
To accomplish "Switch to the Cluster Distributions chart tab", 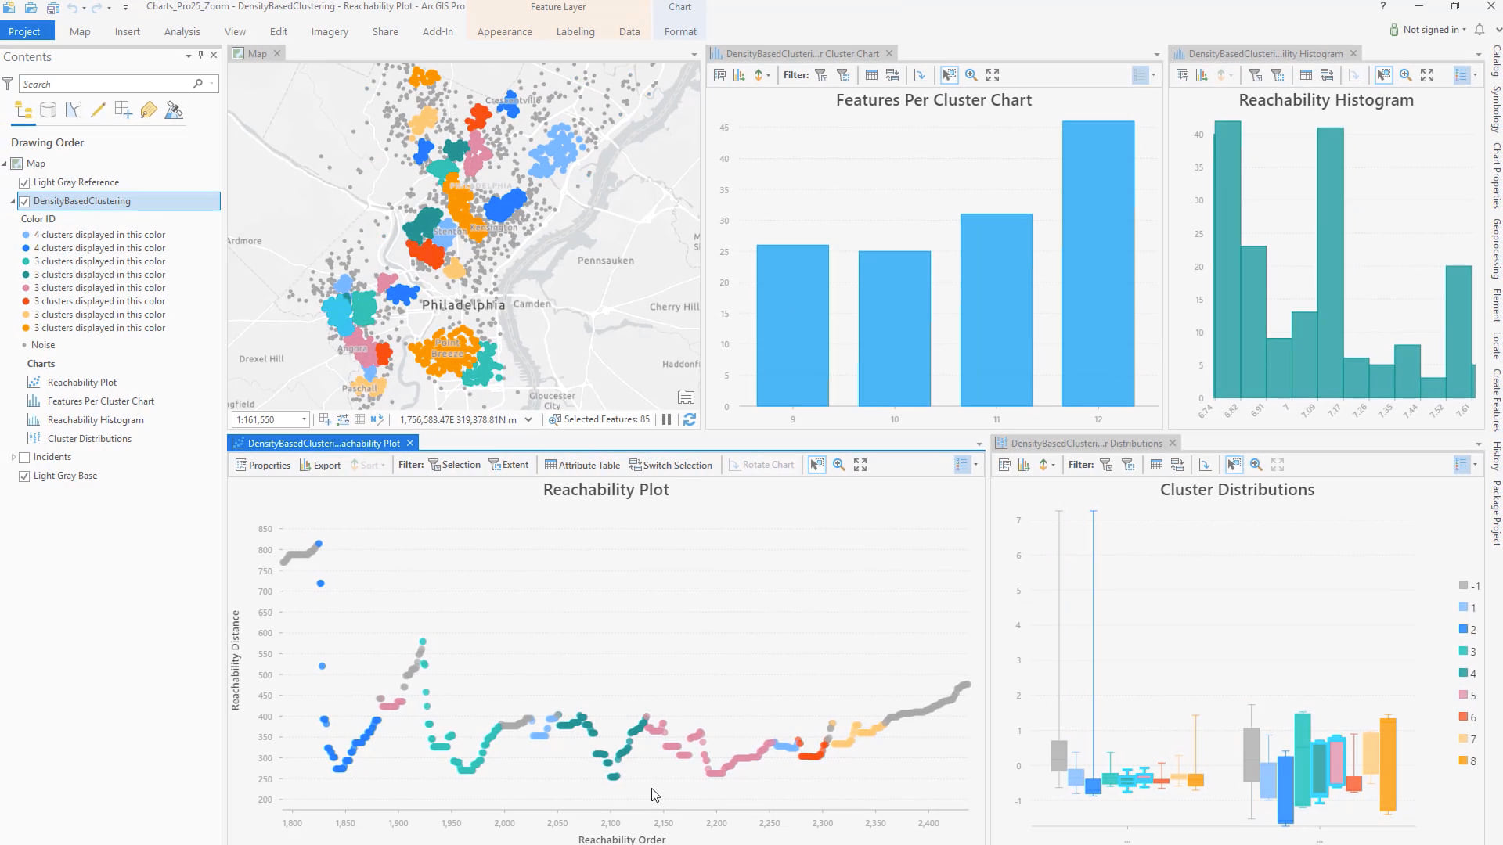I will (1085, 443).
